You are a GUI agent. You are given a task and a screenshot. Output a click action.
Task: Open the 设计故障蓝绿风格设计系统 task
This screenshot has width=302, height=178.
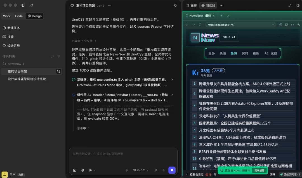pyautogui.click(x=27, y=79)
